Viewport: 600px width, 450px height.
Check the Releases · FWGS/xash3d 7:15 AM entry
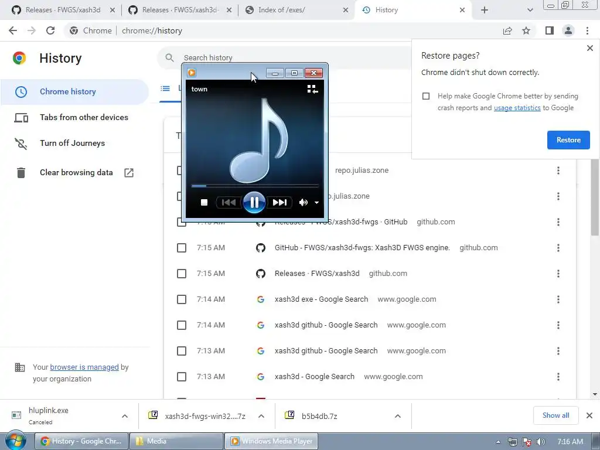[182, 274]
